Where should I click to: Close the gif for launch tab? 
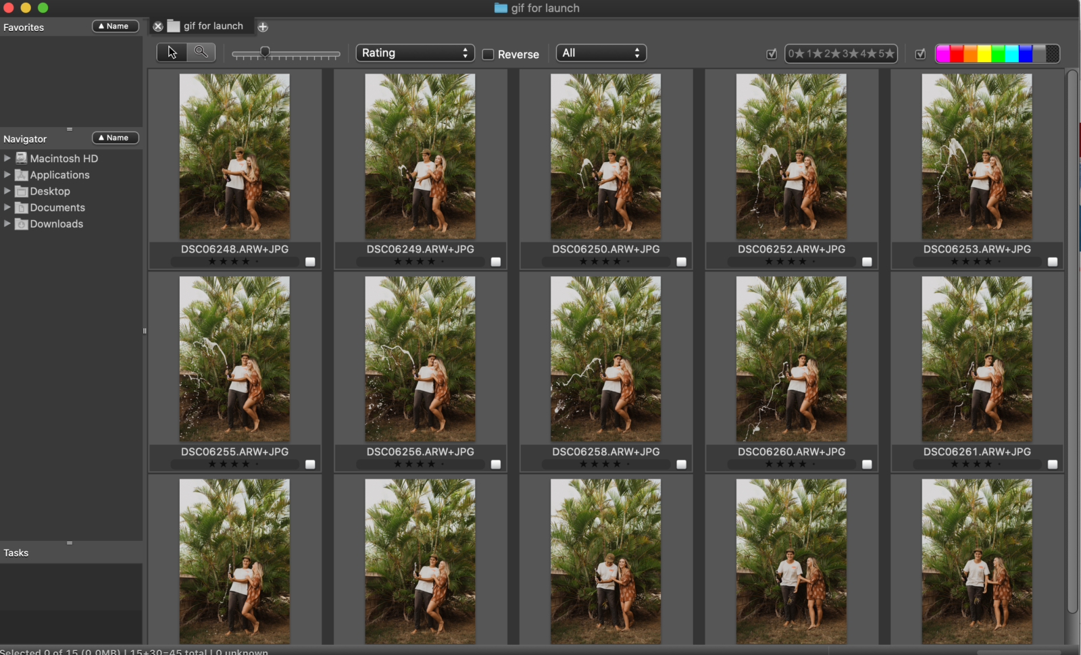(x=158, y=26)
